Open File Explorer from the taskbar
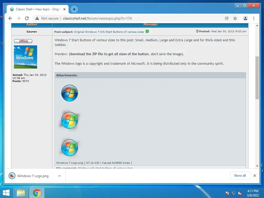 21,193
